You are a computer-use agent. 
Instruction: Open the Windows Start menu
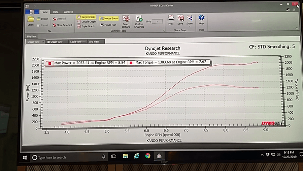coord(25,158)
